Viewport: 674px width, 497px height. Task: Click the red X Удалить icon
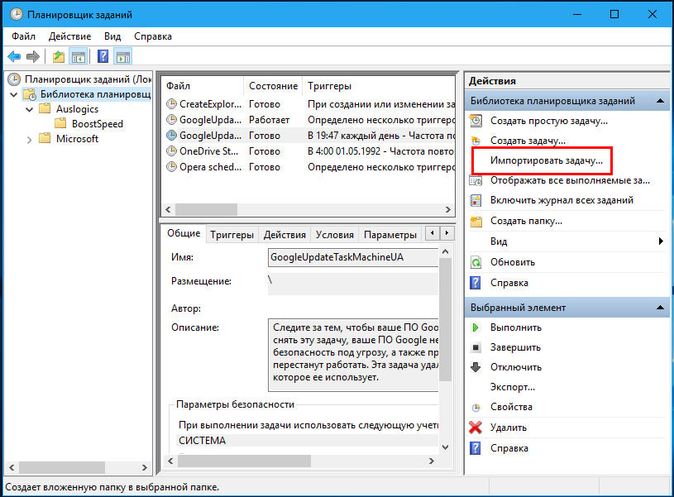[x=476, y=428]
